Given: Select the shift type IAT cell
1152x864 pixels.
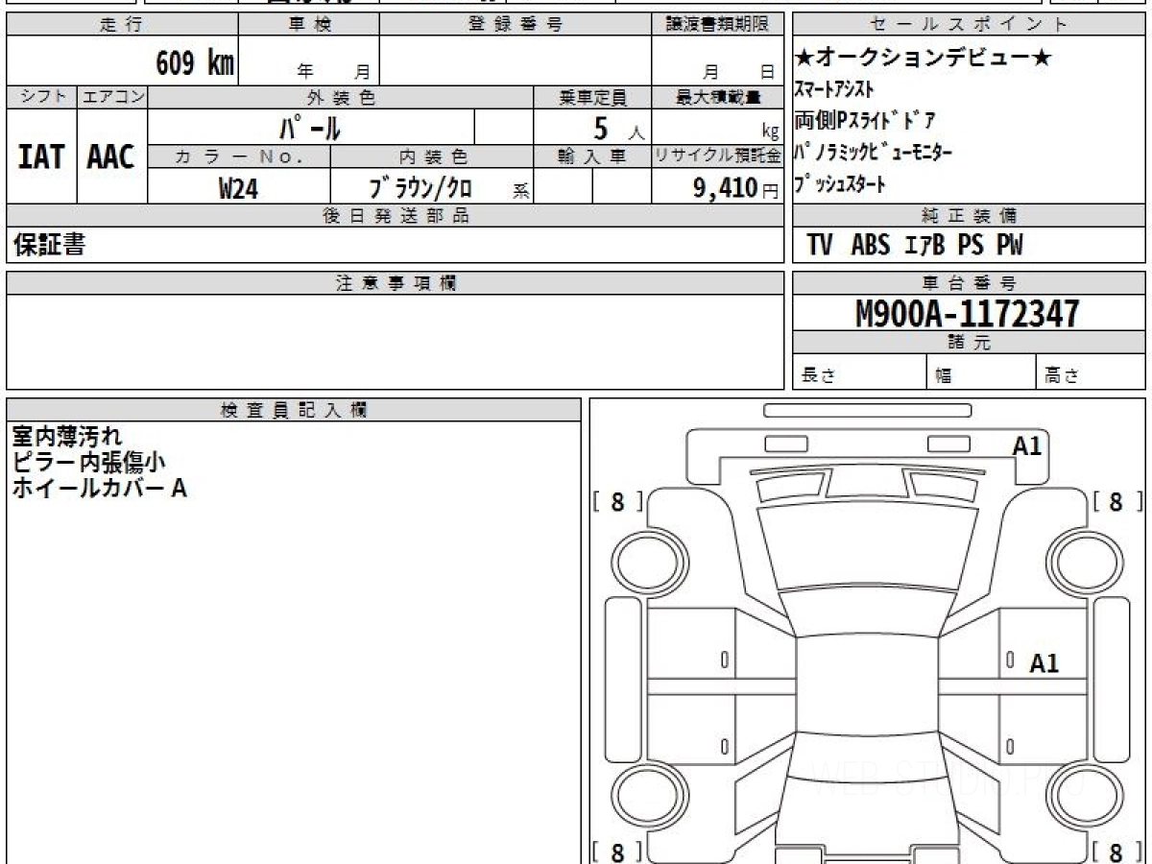Looking at the screenshot, I should pyautogui.click(x=41, y=156).
